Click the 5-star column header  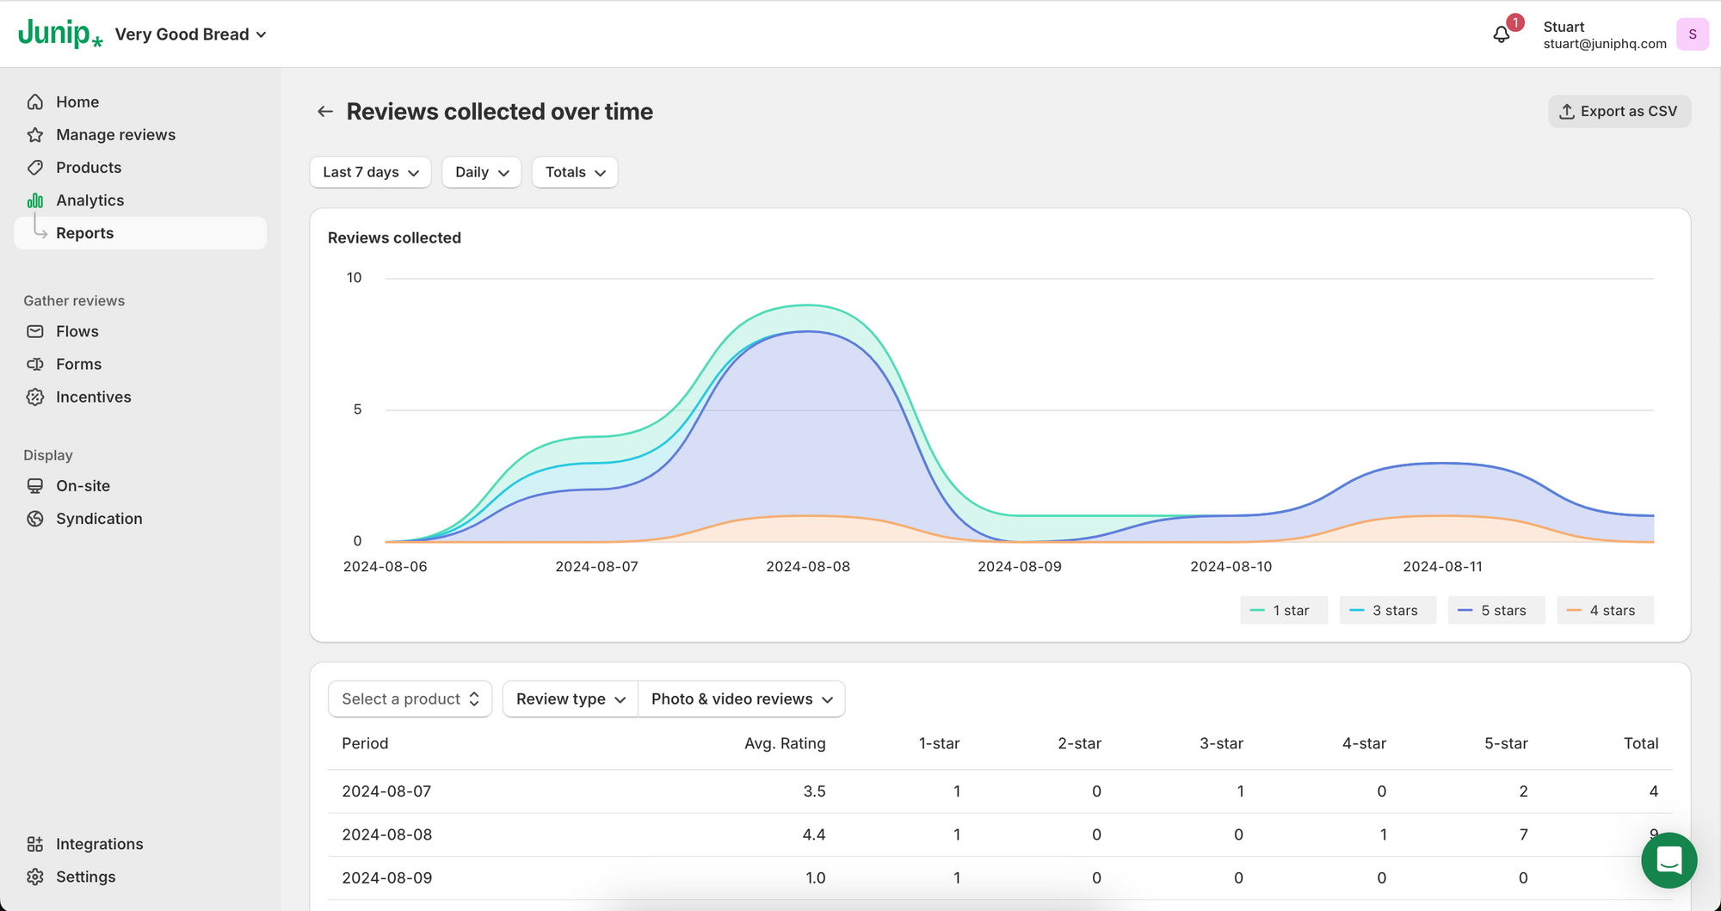tap(1506, 743)
